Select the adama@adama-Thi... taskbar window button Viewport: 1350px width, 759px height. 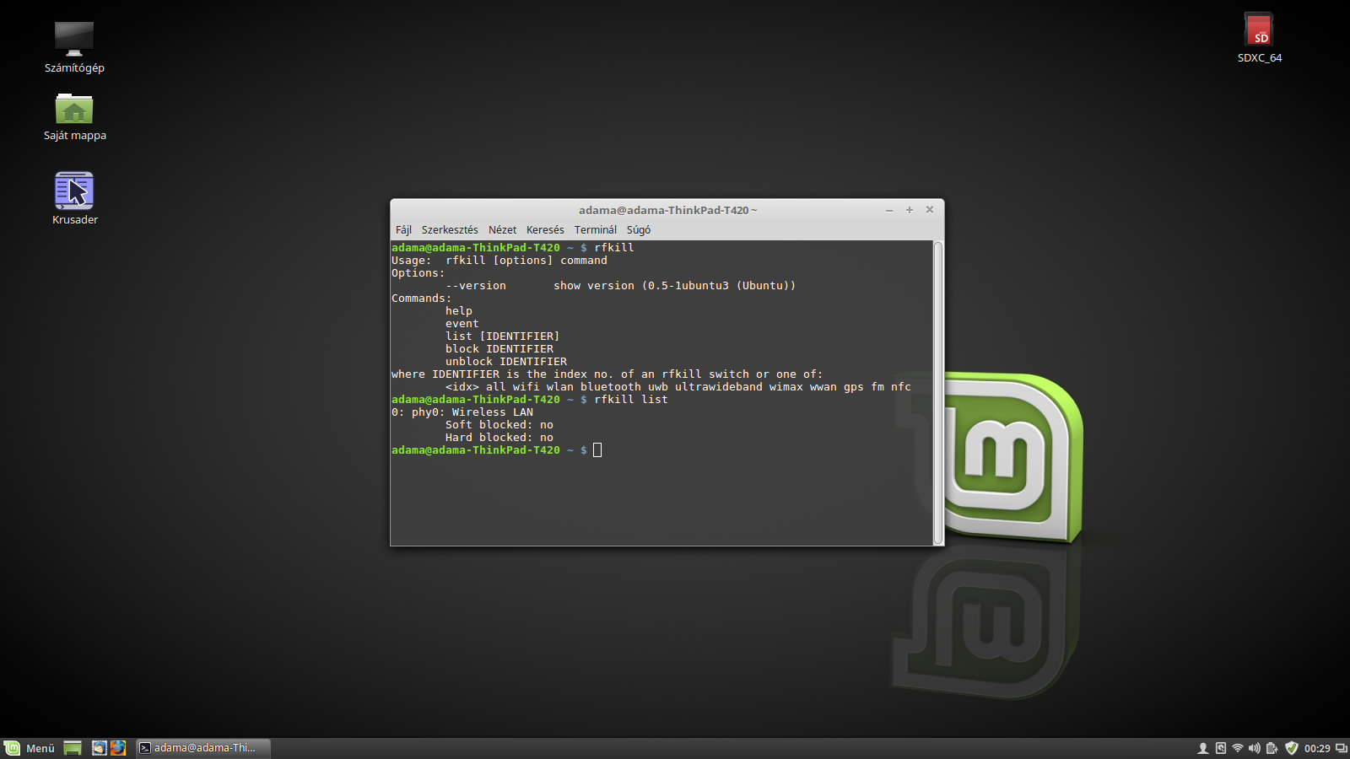(202, 748)
